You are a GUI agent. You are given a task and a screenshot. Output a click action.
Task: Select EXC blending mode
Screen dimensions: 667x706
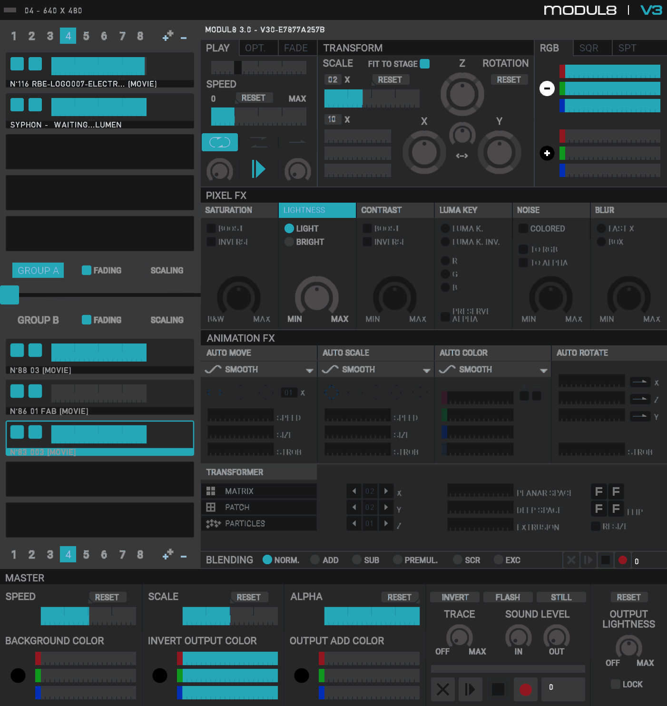point(499,560)
